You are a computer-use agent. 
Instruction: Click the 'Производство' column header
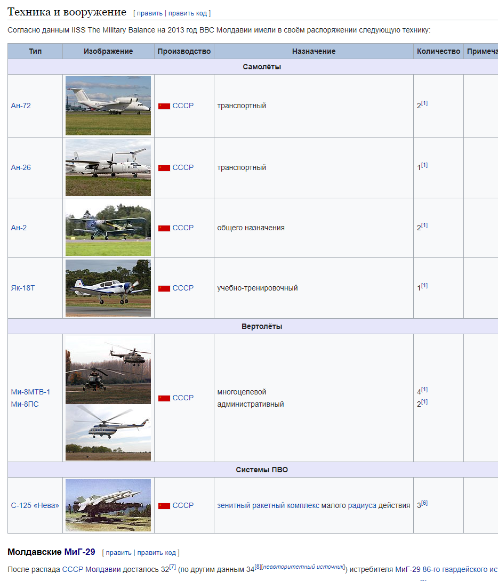184,51
